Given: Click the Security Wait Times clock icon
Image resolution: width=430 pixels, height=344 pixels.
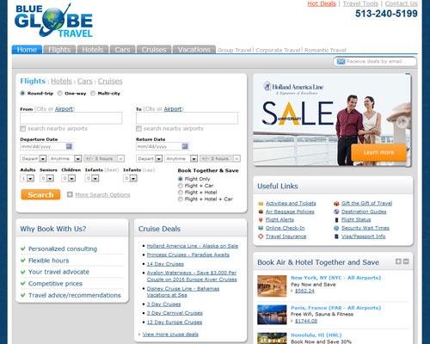Looking at the screenshot, I should (x=336, y=228).
